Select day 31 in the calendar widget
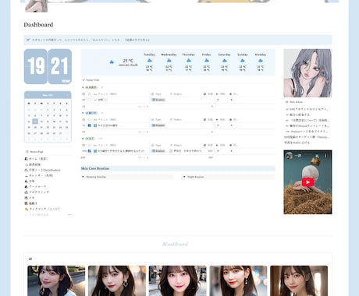359x296 pixels. click(x=60, y=133)
